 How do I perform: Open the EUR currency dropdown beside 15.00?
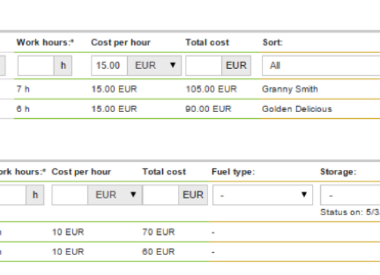(155, 65)
